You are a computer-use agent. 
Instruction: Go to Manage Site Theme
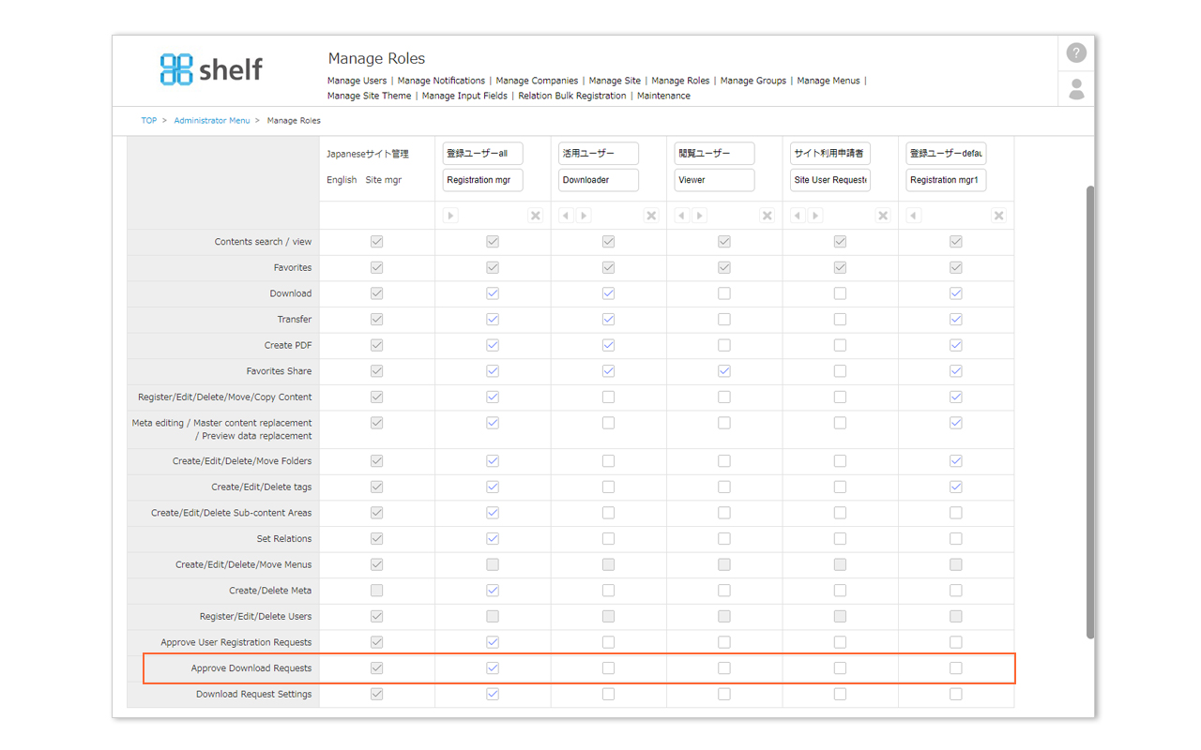point(369,96)
